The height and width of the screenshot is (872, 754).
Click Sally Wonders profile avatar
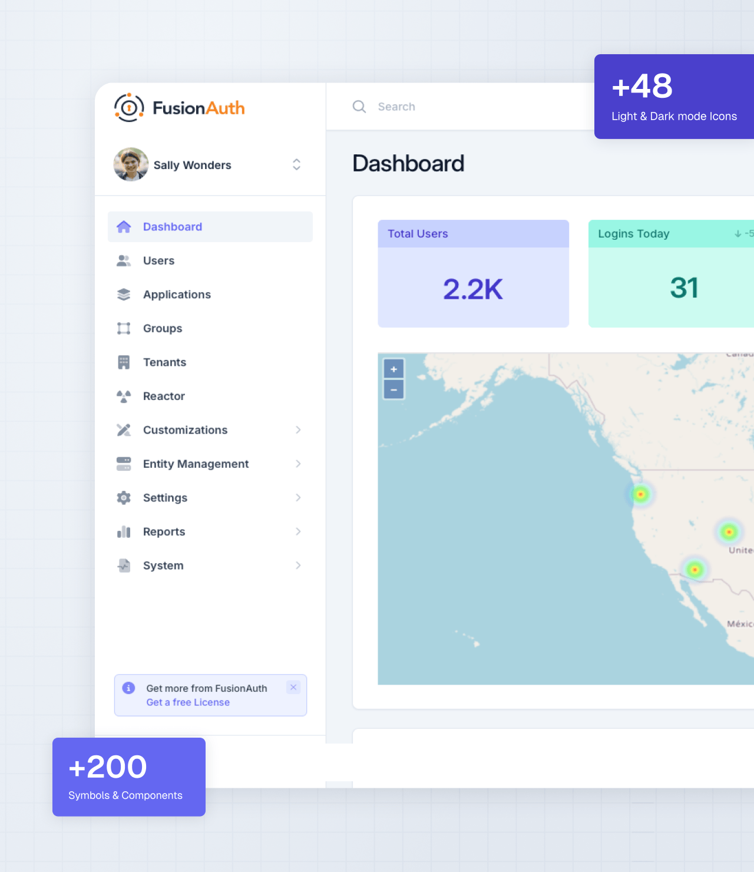click(x=131, y=164)
